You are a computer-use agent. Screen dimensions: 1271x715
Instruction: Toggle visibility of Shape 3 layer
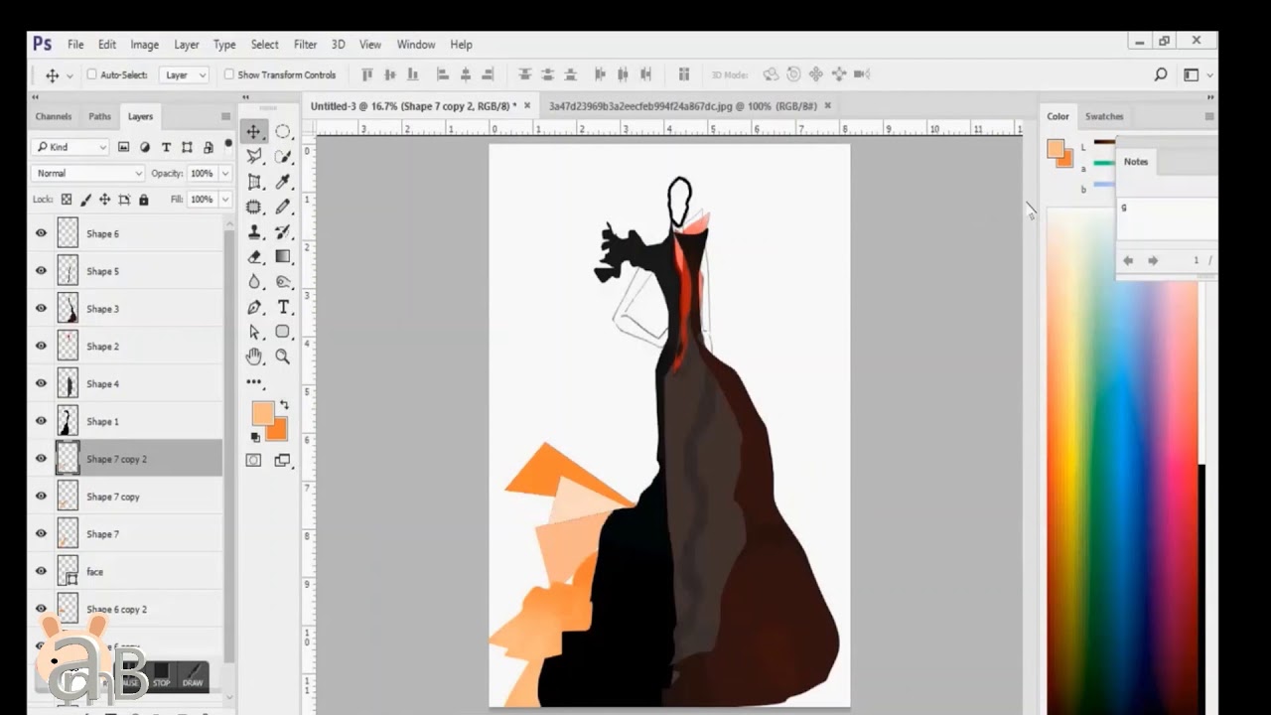click(41, 309)
